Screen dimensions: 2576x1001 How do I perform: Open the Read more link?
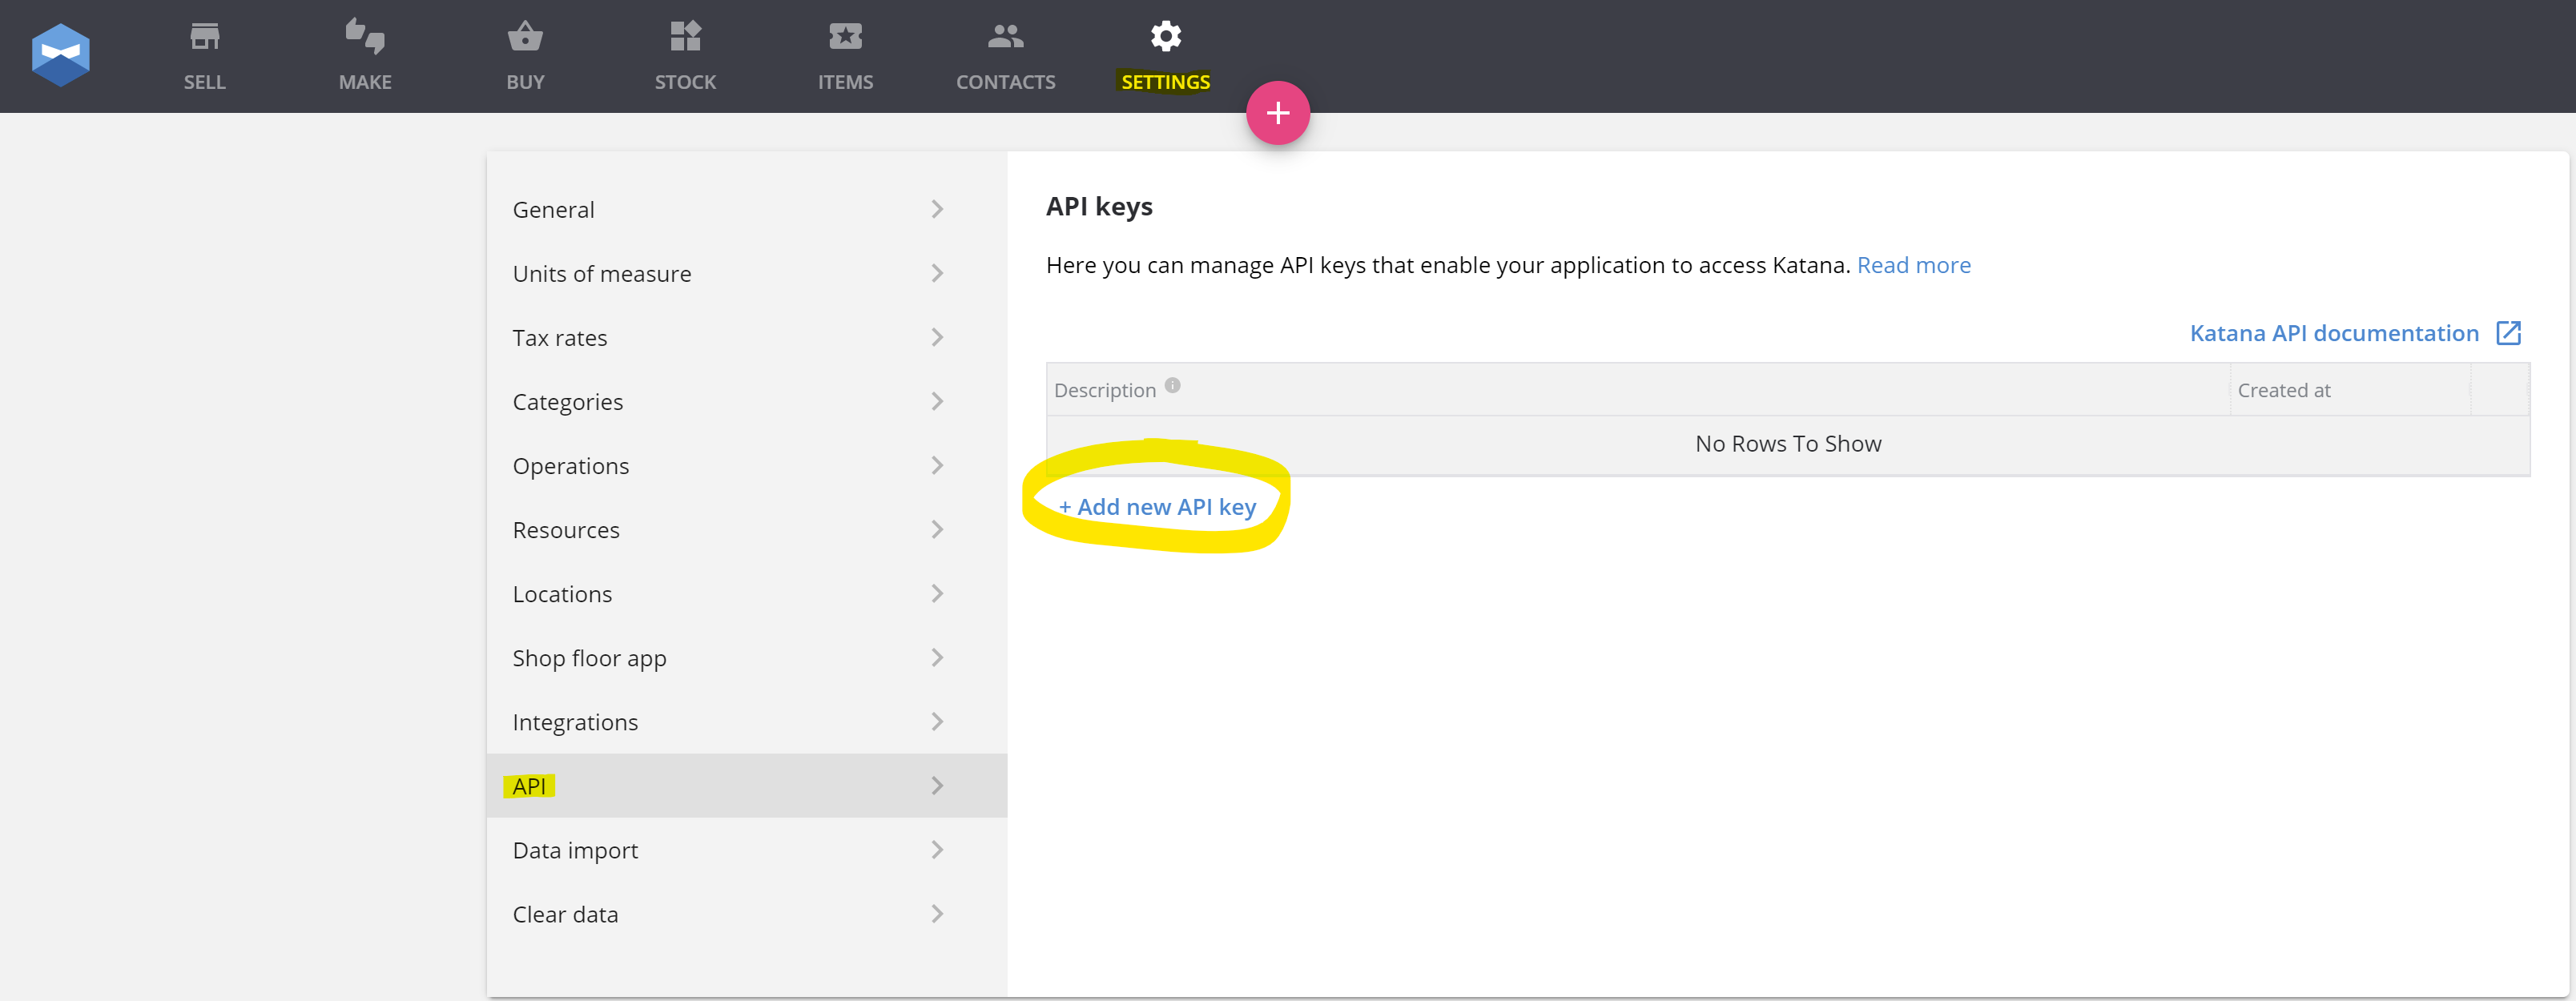1913,265
